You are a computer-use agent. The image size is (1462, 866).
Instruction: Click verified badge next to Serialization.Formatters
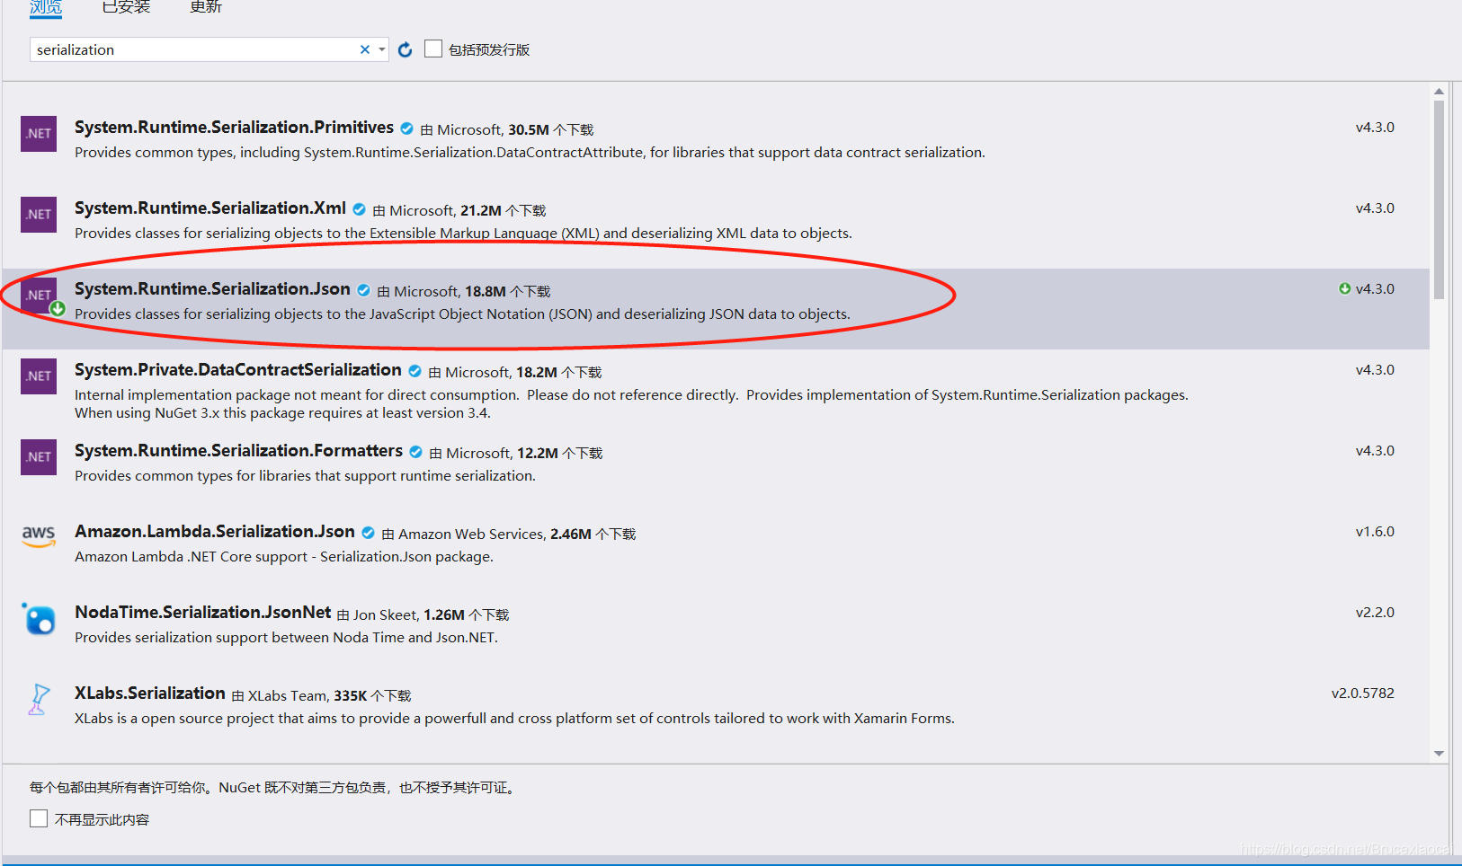416,452
